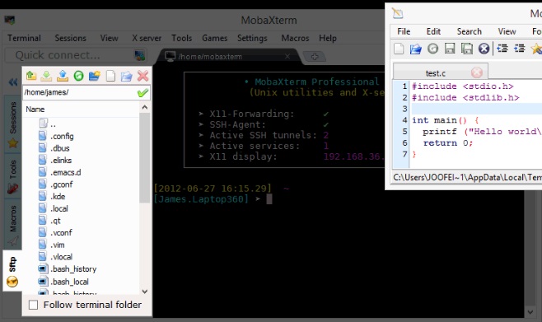Select the .elinks folder
The image size is (542, 322).
tap(55, 160)
